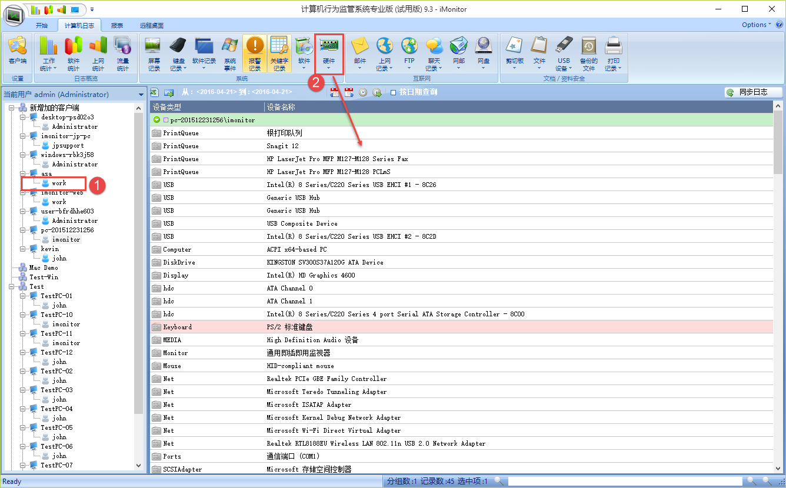
Task: Export the log list to Excel icon
Action: pyautogui.click(x=155, y=92)
